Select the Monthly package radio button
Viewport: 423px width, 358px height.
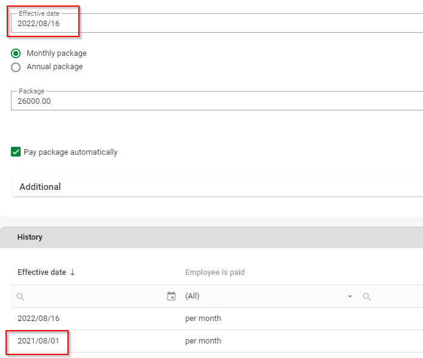point(16,53)
